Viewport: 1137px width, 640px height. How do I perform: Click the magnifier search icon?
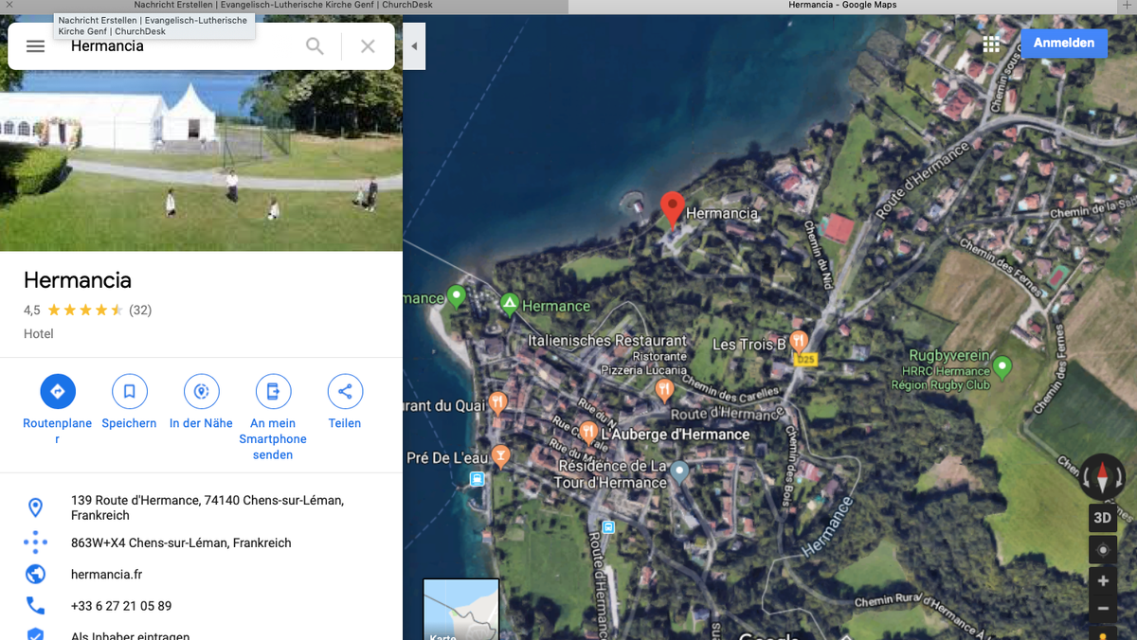pos(315,45)
